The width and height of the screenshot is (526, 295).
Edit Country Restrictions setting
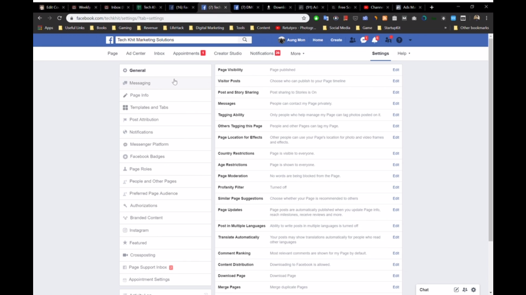pos(396,153)
